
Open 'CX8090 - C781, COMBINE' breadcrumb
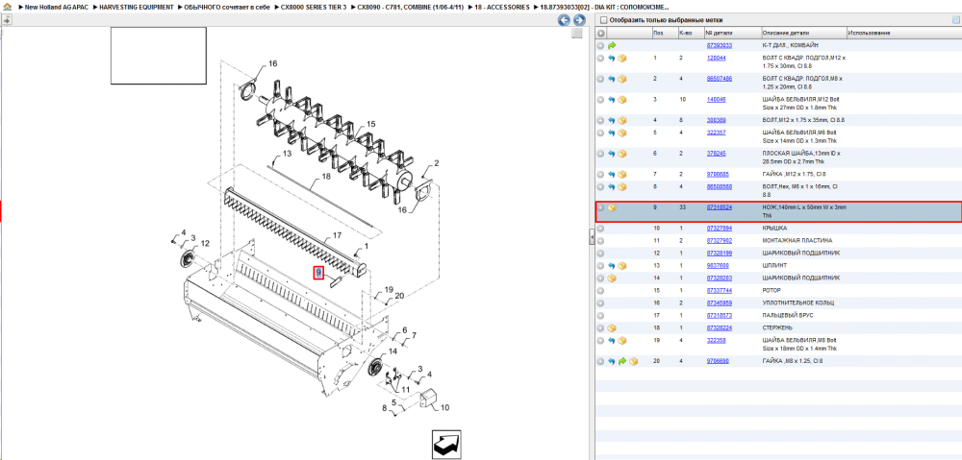409,8
